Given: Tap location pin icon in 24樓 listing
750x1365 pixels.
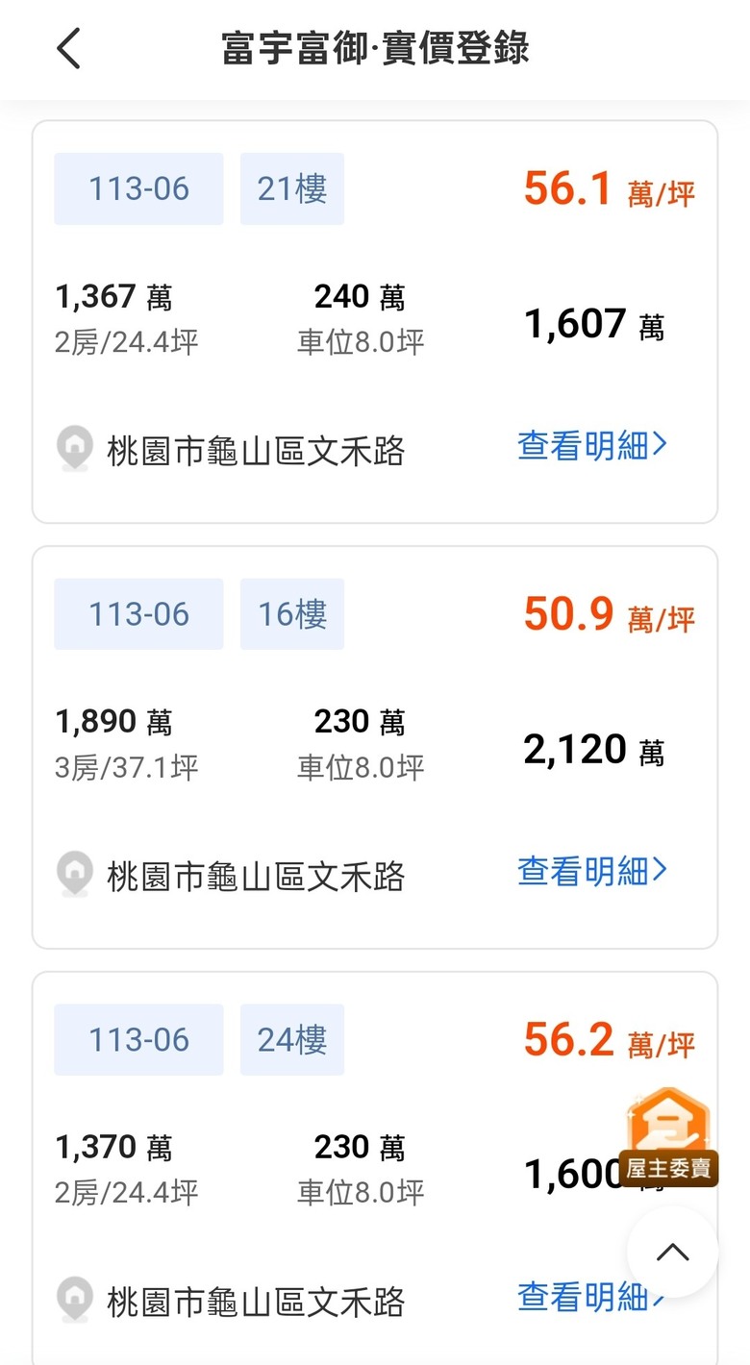Looking at the screenshot, I should [75, 1301].
